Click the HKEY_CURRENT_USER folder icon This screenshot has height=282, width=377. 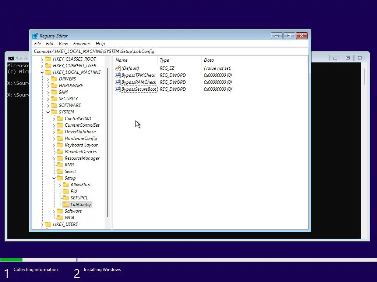pyautogui.click(x=48, y=65)
